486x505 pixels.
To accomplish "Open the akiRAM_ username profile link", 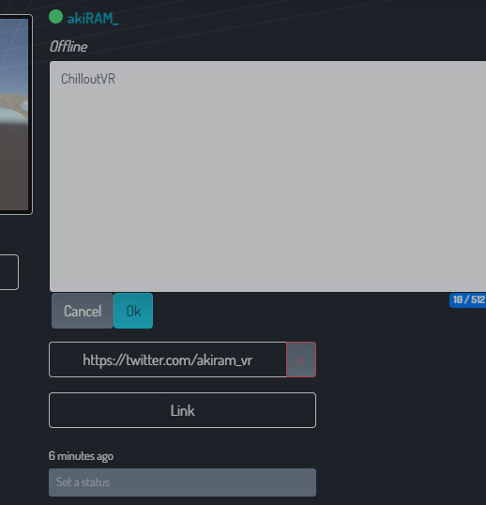I will click(93, 19).
